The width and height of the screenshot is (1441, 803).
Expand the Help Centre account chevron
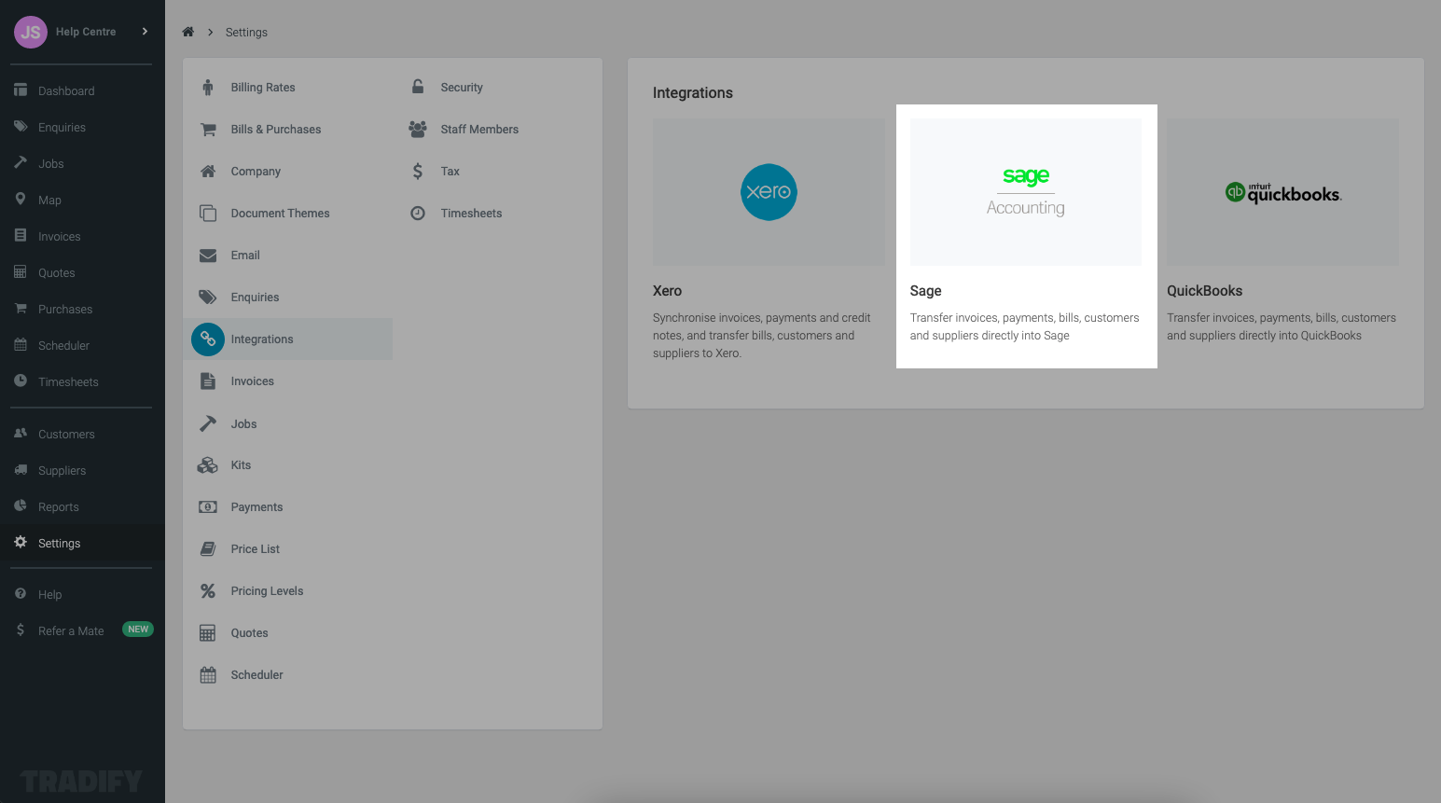tap(145, 31)
